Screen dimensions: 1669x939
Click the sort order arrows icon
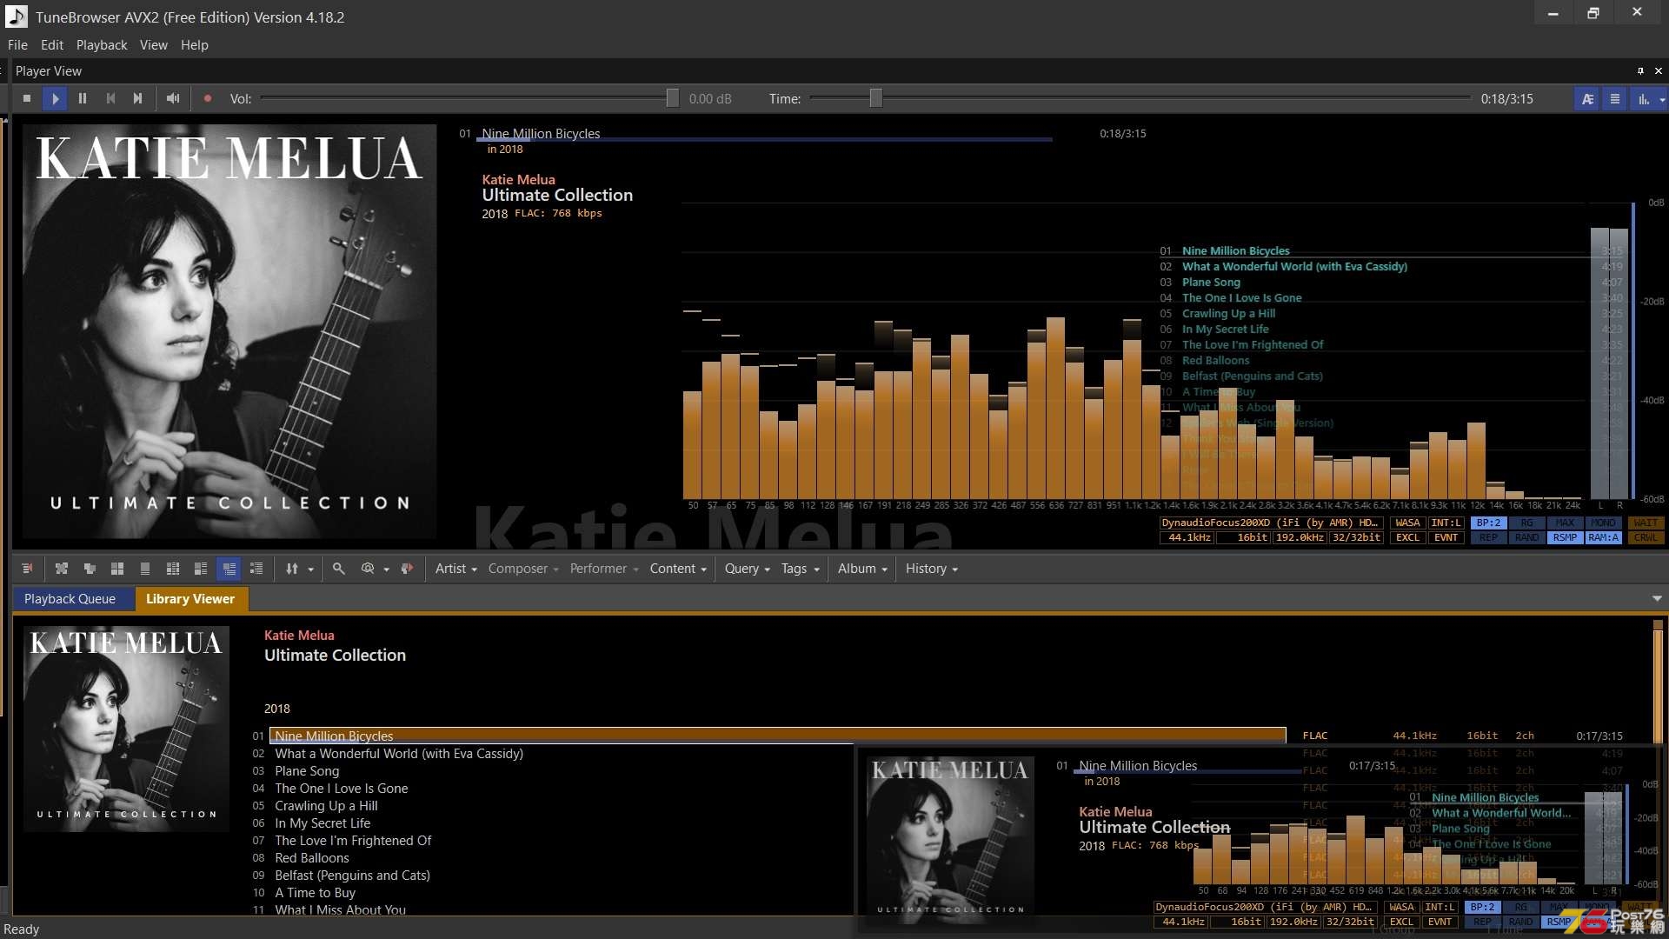pos(292,569)
